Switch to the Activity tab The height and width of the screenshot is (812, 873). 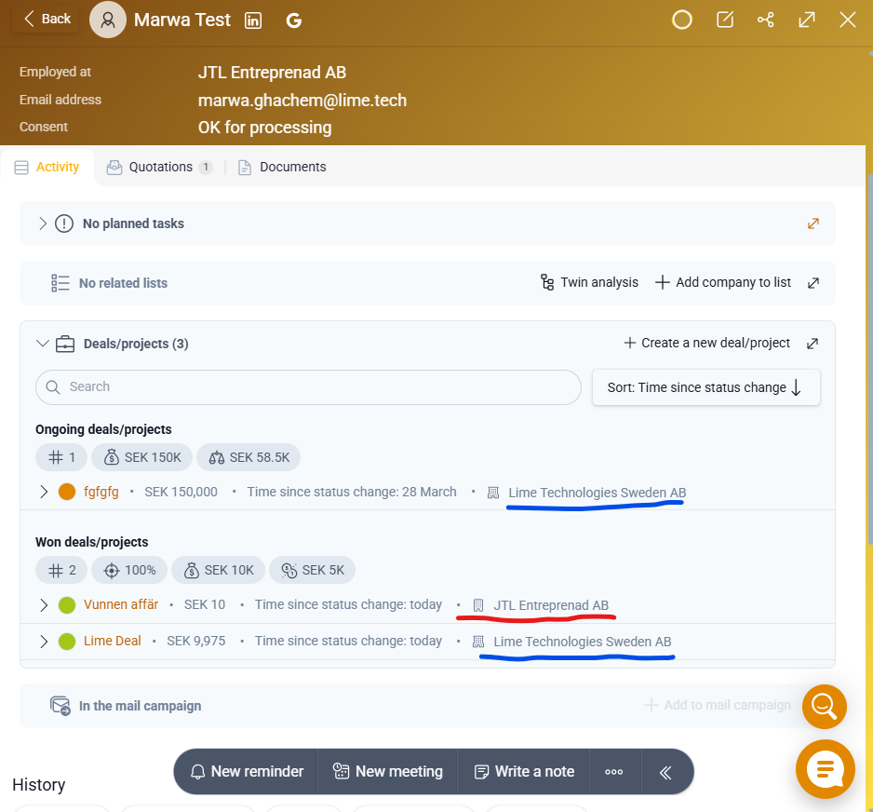(47, 167)
